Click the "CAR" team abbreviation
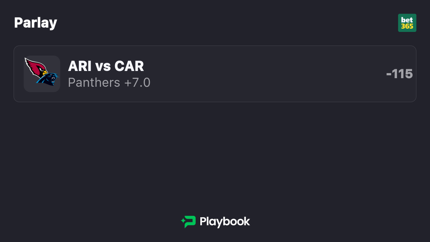This screenshot has width=430, height=242. [129, 66]
